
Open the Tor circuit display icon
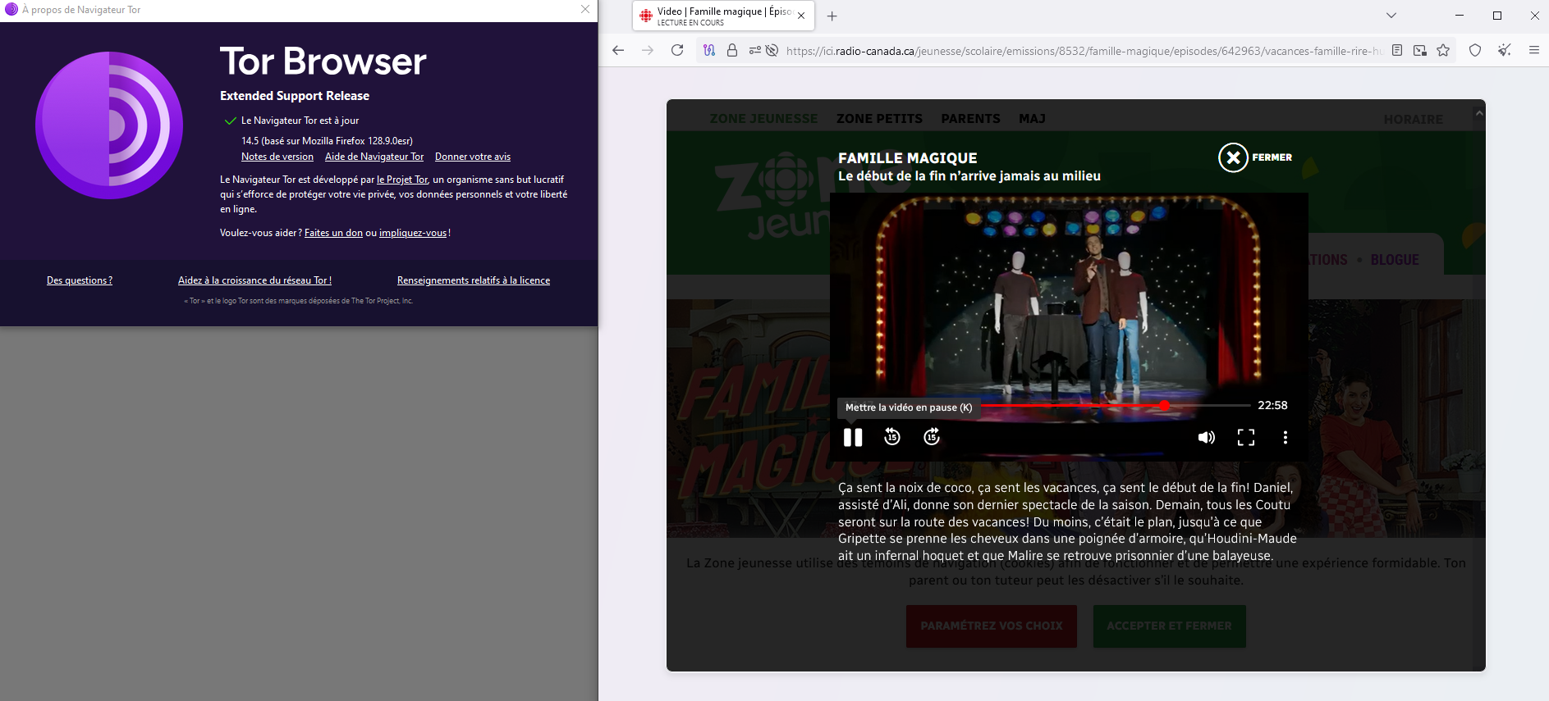tap(710, 51)
